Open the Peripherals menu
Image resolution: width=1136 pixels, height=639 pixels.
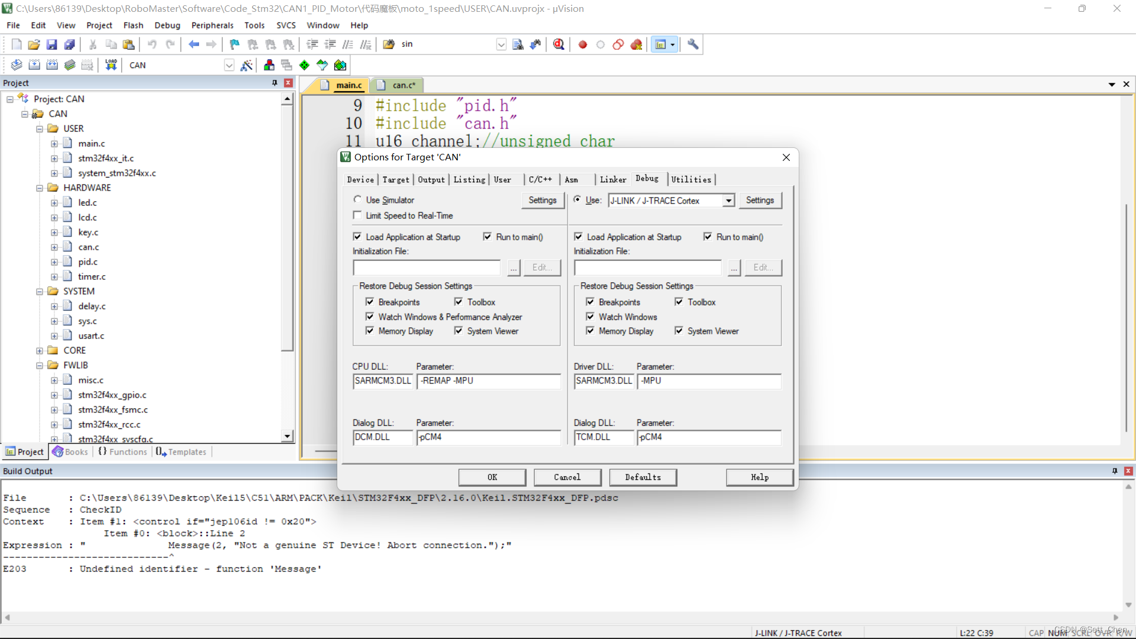212,25
